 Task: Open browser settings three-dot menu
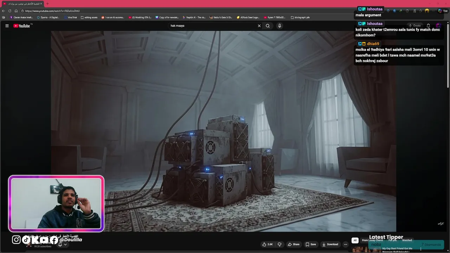(433, 11)
